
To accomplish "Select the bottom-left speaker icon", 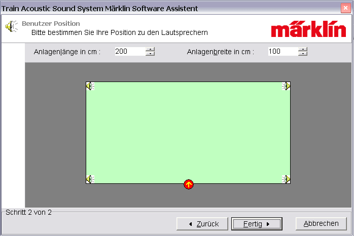I will [x=90, y=179].
